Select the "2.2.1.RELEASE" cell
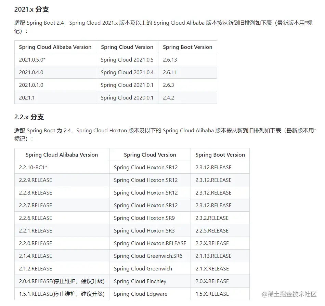This screenshot has height=306, width=325. (x=62, y=230)
